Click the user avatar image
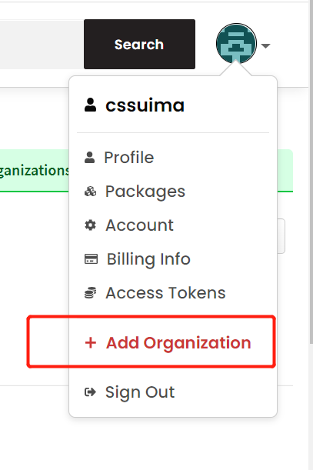The width and height of the screenshot is (313, 470). pos(236,44)
